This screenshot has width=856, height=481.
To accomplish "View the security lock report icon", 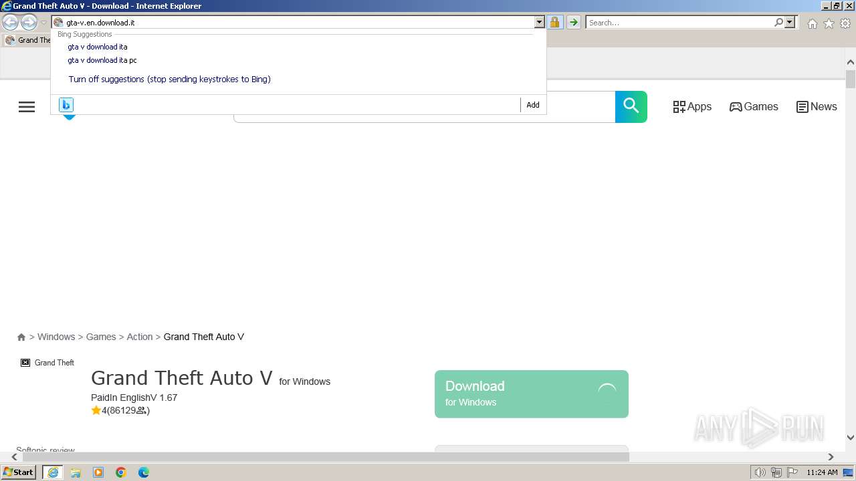I will [554, 23].
